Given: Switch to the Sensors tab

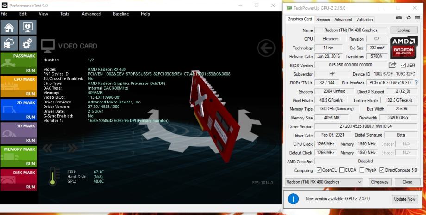Looking at the screenshot, I should coord(323,19).
